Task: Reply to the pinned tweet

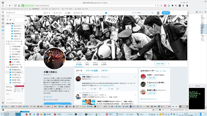Action: [83, 89]
